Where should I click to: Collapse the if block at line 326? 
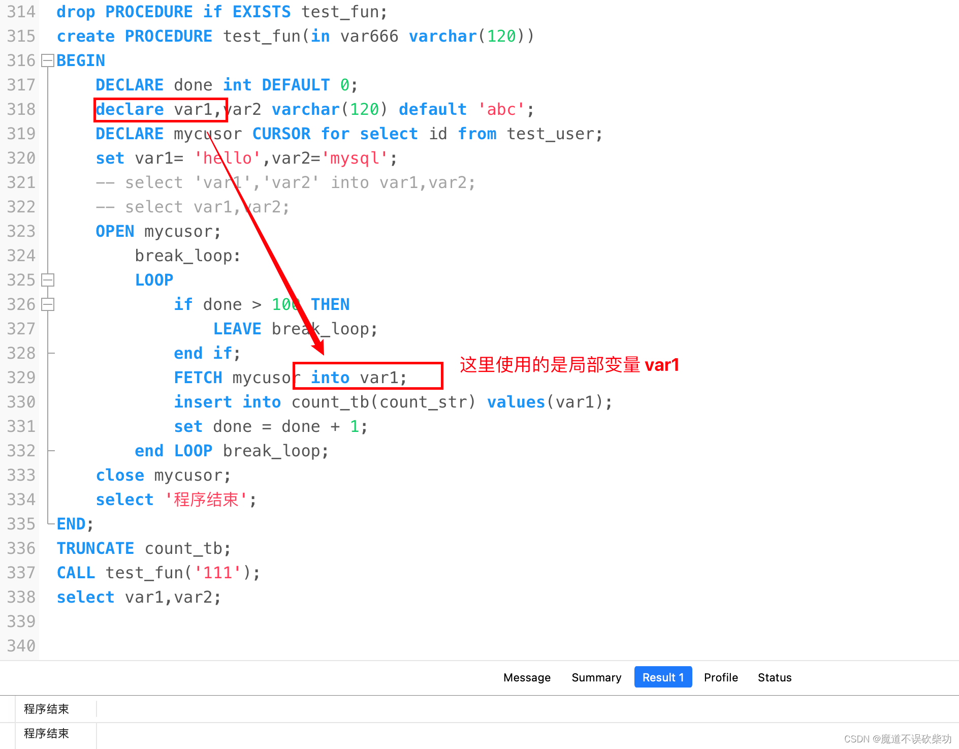tap(47, 304)
